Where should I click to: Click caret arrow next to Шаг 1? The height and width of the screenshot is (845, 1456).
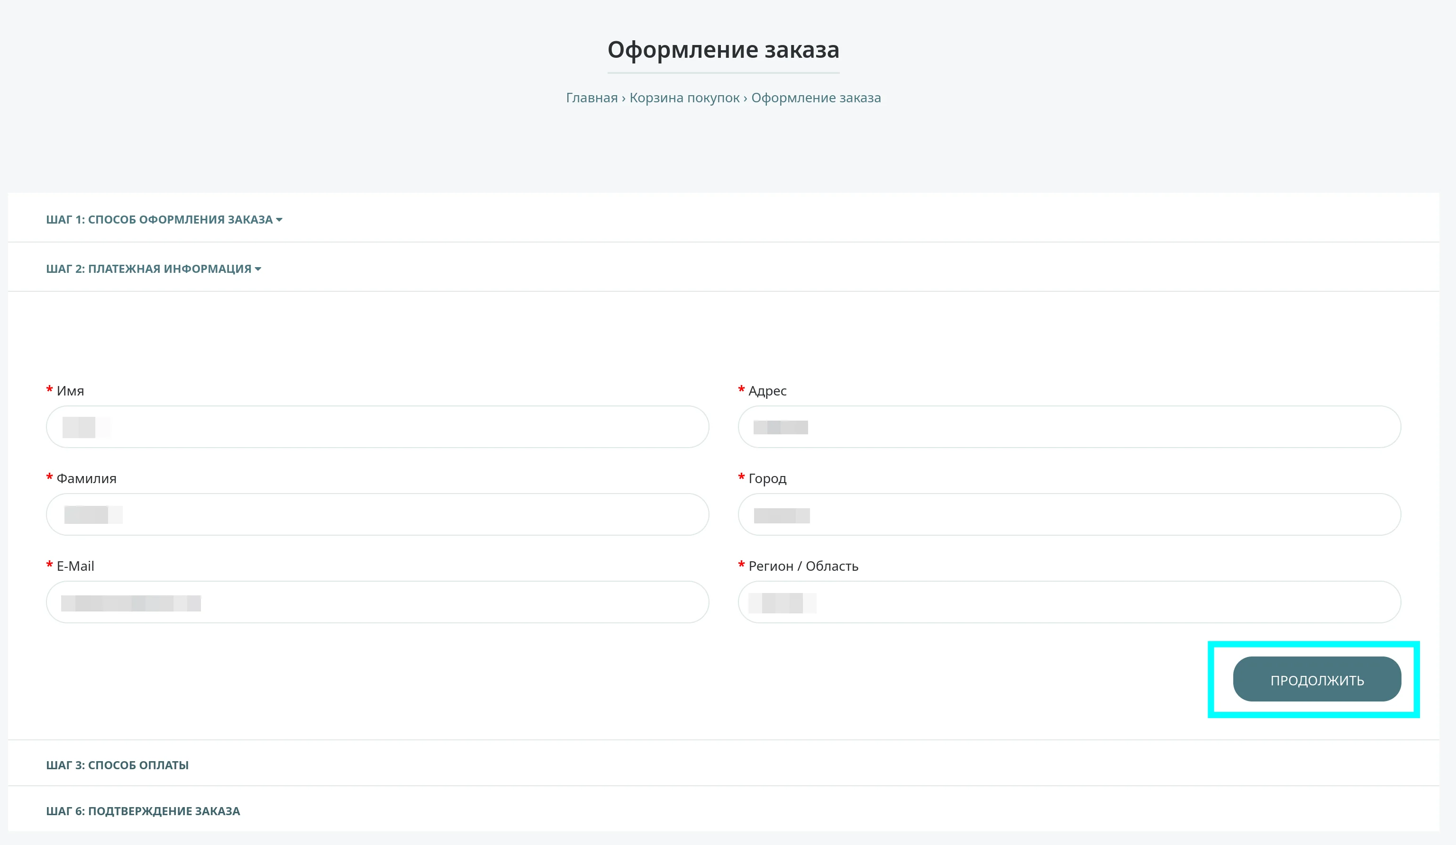coord(279,219)
